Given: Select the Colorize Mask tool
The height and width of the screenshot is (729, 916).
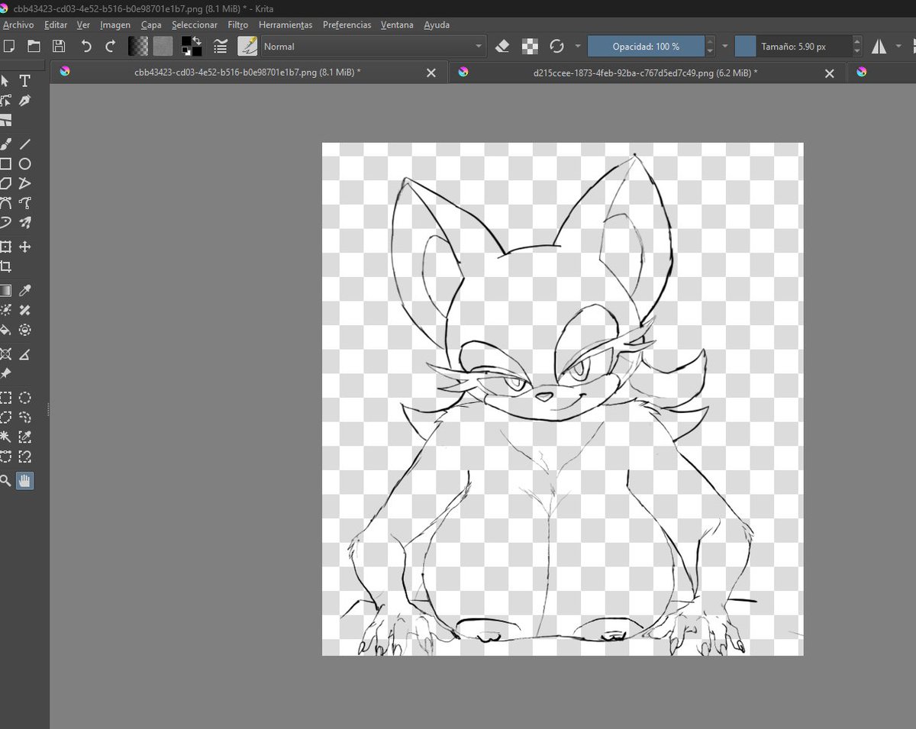Looking at the screenshot, I should pyautogui.click(x=5, y=310).
